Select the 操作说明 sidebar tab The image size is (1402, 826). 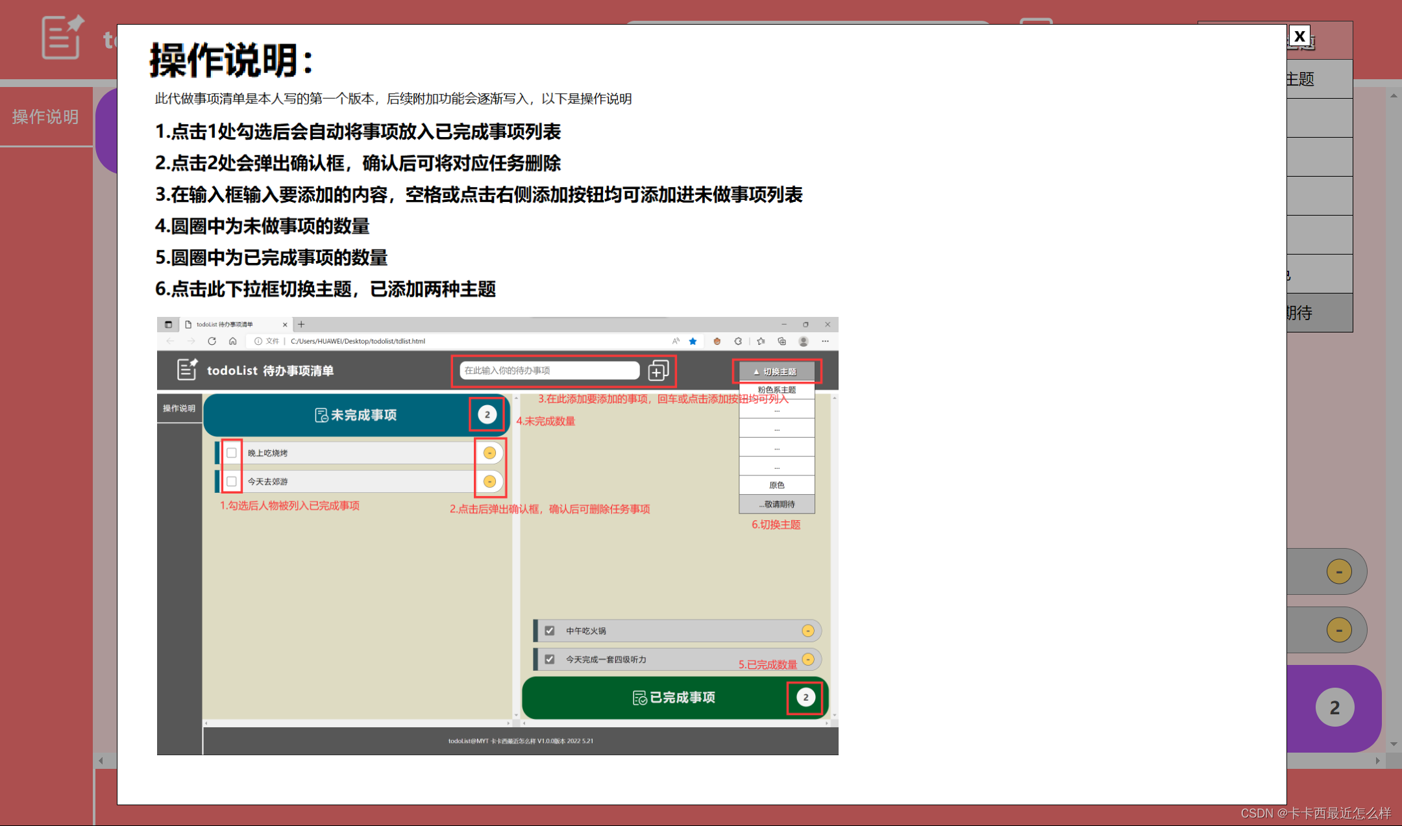click(44, 117)
